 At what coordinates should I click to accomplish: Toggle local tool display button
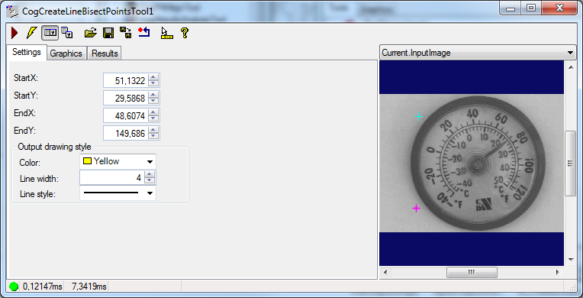50,33
